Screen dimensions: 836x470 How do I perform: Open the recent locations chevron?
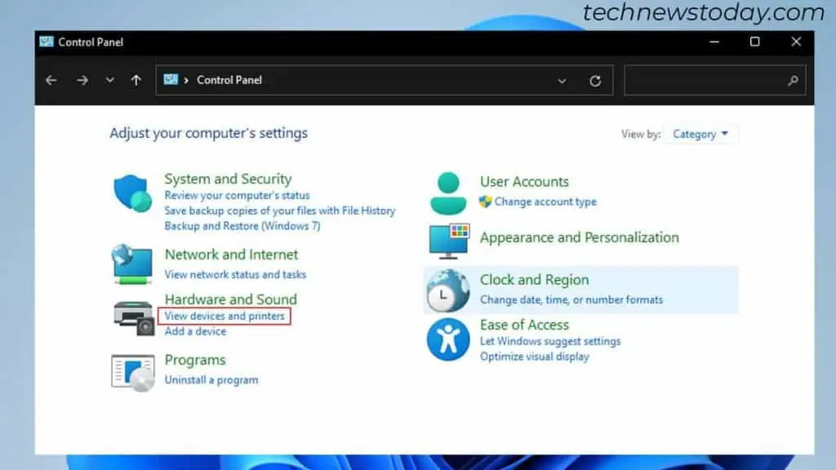[x=110, y=80]
